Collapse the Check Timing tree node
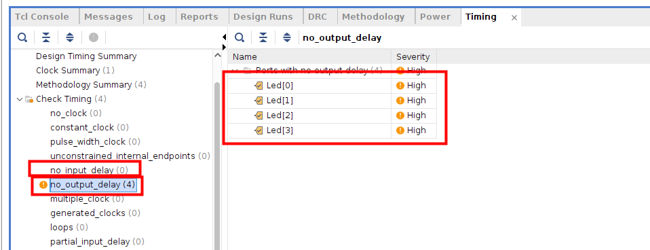Image resolution: width=650 pixels, height=250 pixels. (x=19, y=99)
